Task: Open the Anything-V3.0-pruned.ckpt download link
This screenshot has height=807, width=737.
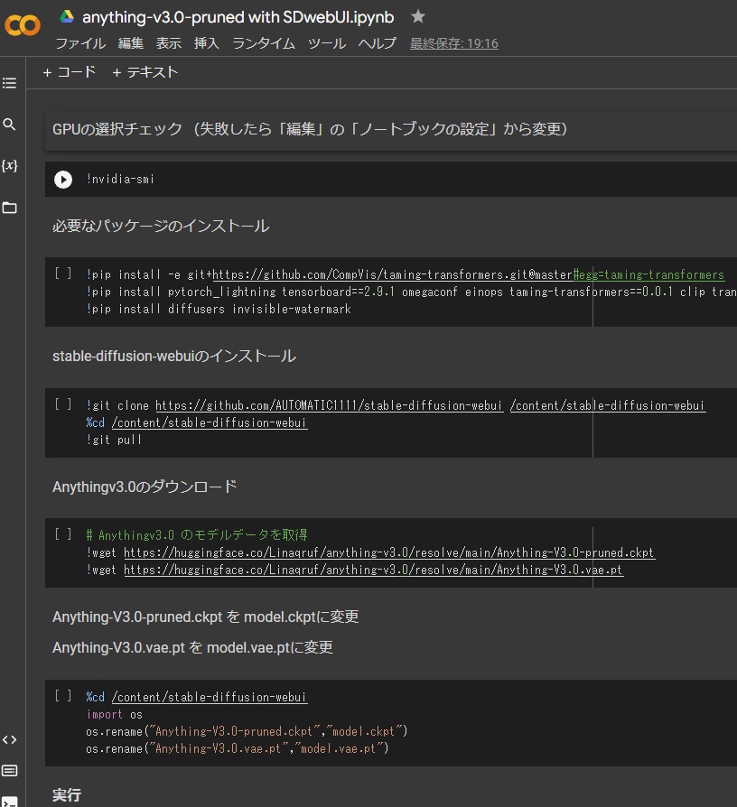Action: coord(388,552)
